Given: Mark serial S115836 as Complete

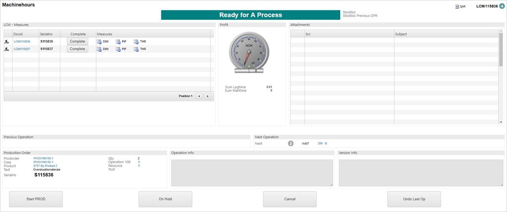Looking at the screenshot, I should pos(78,42).
